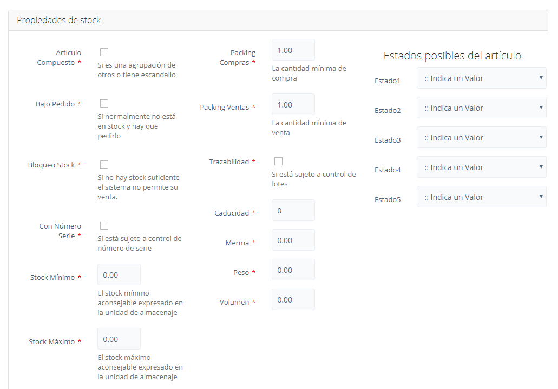Focus the Merma input field
This screenshot has width=558, height=389.
coord(293,240)
